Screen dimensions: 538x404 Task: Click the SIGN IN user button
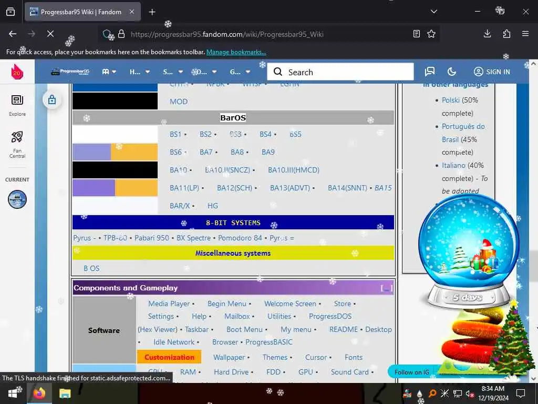coord(492,72)
